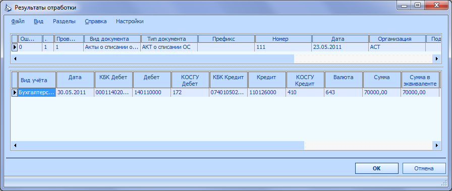The width and height of the screenshot is (452, 191).
Task: Click the КОСГУ Дебет column header
Action: coord(190,80)
